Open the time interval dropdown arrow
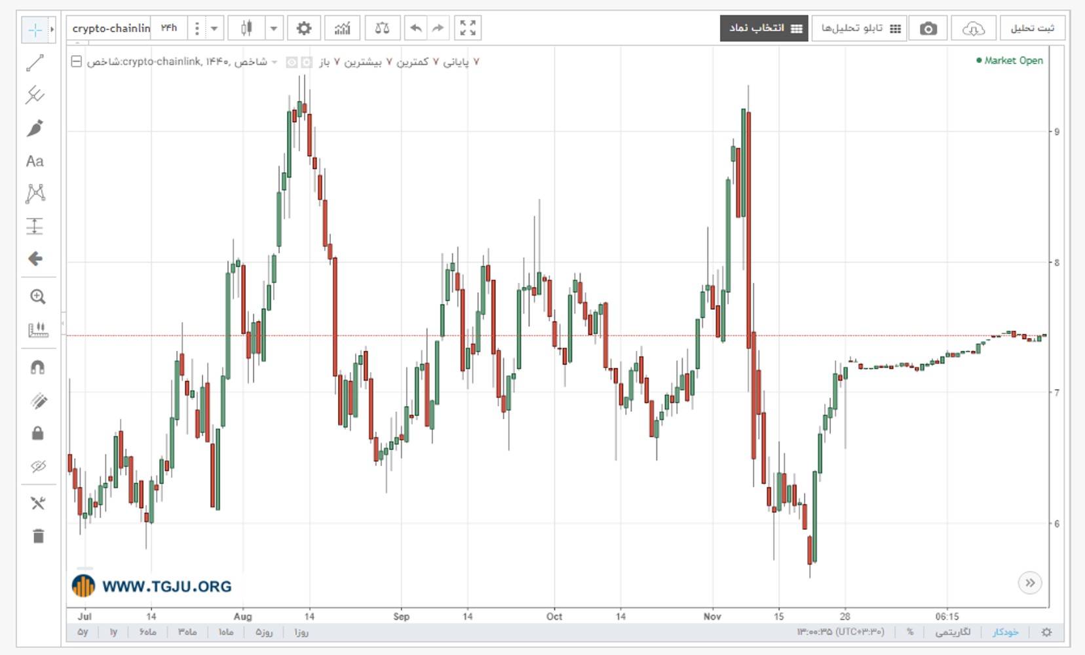 214,28
